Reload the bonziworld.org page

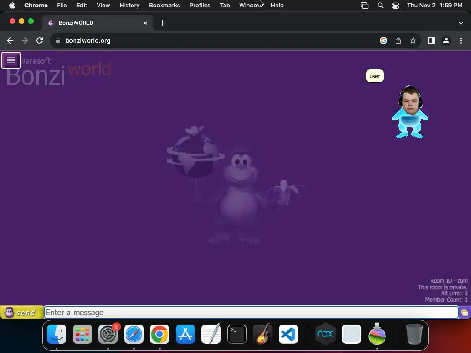pos(40,40)
